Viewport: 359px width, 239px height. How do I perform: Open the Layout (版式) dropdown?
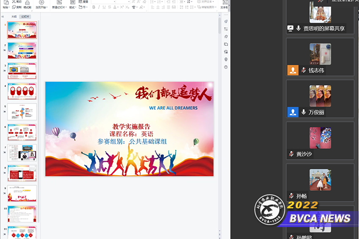[x=73, y=7]
